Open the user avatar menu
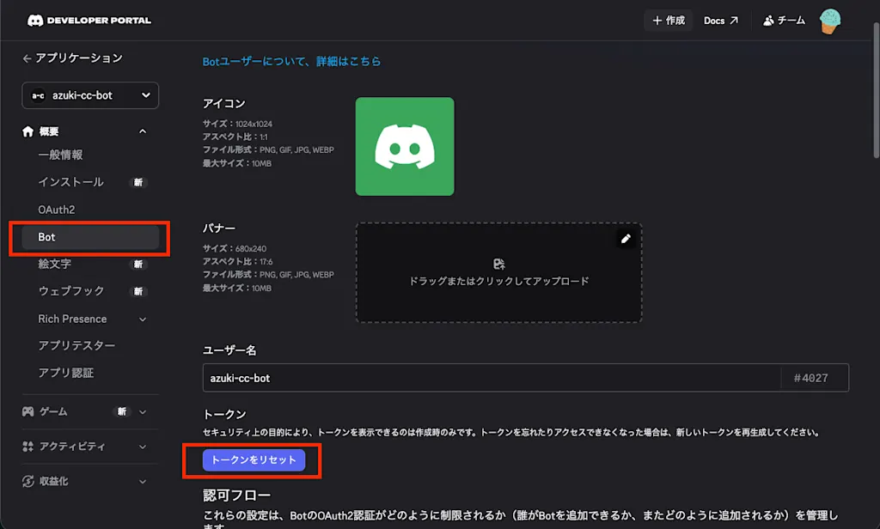880x529 pixels. [x=829, y=21]
